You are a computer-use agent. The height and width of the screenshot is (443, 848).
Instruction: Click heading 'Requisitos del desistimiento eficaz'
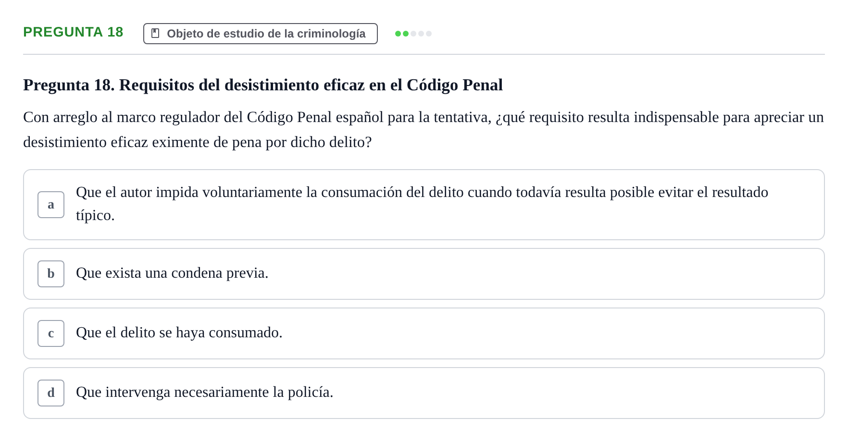263,85
